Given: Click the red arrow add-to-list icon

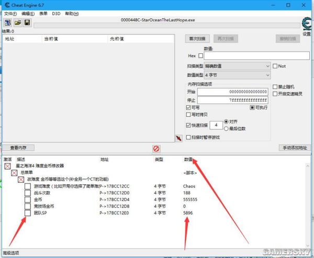Looking at the screenshot, I should click(178, 138).
